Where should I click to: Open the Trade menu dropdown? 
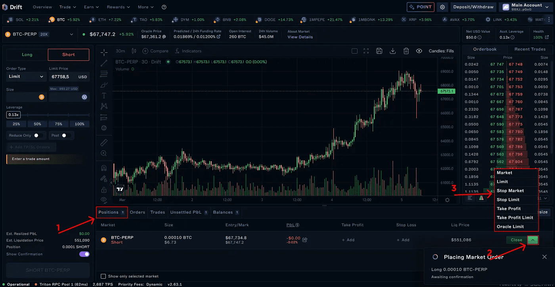67,7
